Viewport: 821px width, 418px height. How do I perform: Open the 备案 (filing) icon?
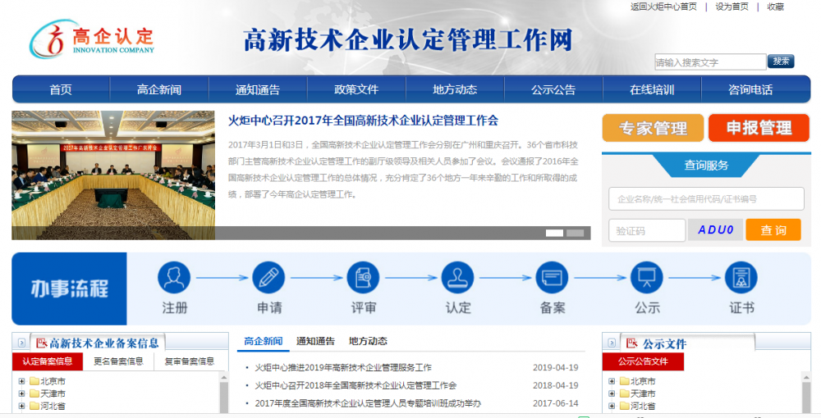pyautogui.click(x=552, y=278)
